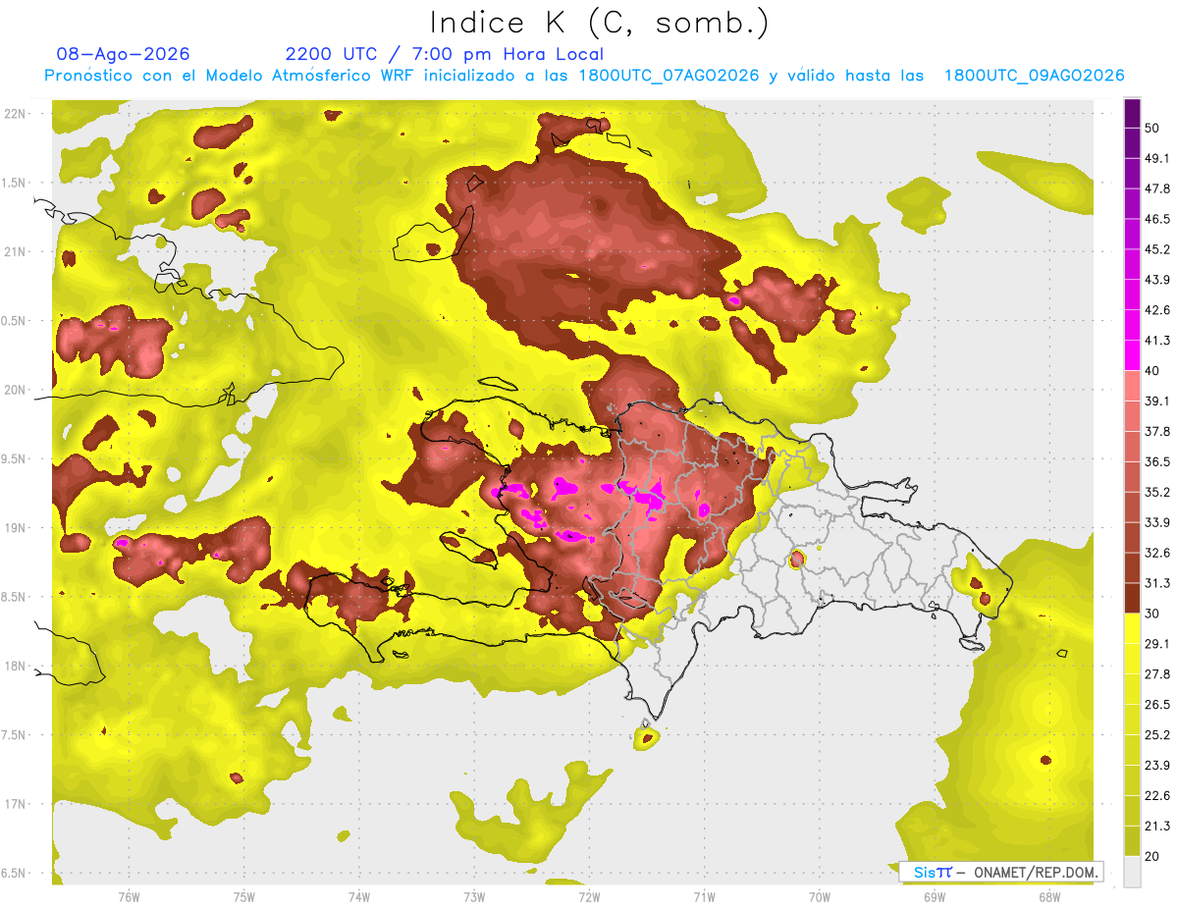Select the legend value "41.3"
The width and height of the screenshot is (1178, 910).
[1157, 341]
